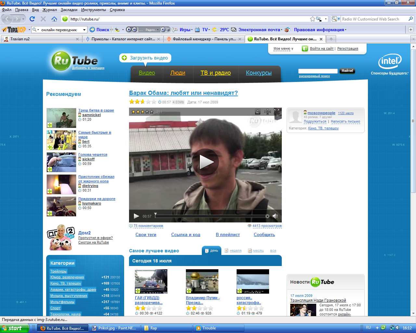
Task: Click the Firefox Home icon
Action: [54, 19]
